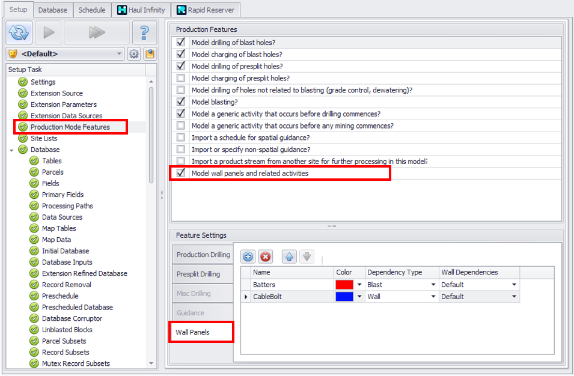Click the green check icon beside Map Data
This screenshot has width=574, height=376.
pyautogui.click(x=34, y=240)
